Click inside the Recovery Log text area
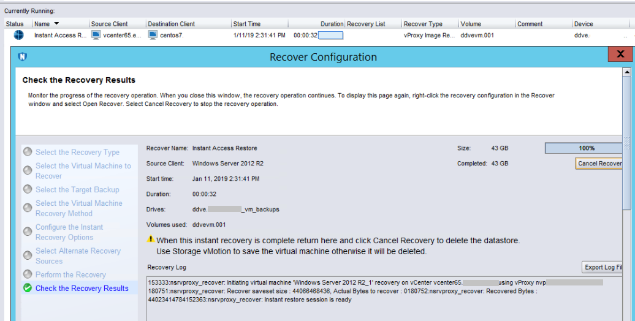635x321 pixels. 380,300
